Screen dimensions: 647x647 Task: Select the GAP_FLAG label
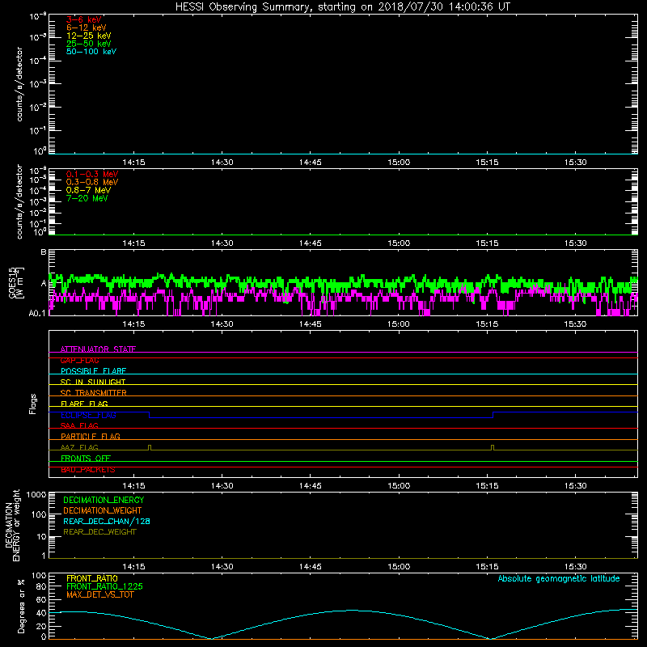pos(79,360)
